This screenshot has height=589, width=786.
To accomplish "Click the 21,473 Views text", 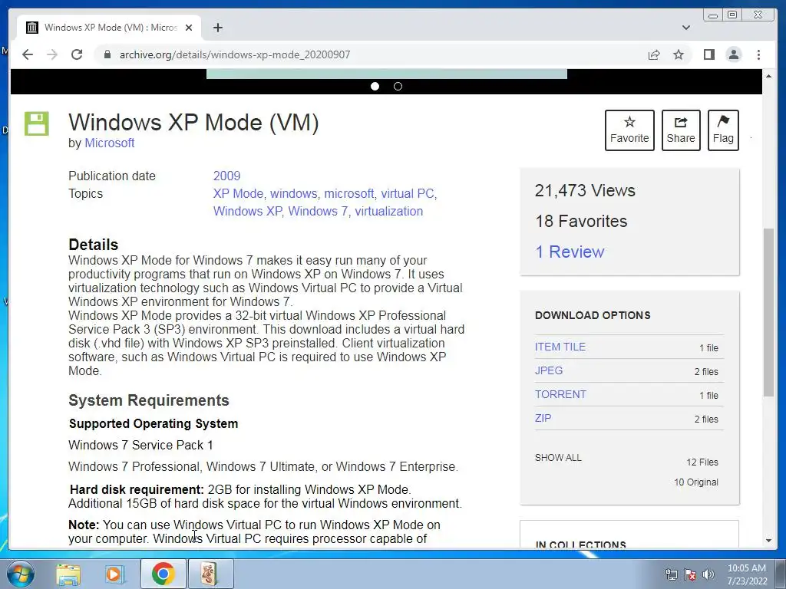I will [585, 190].
